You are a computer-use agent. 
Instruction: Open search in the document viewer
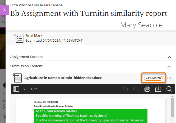[x=169, y=89]
